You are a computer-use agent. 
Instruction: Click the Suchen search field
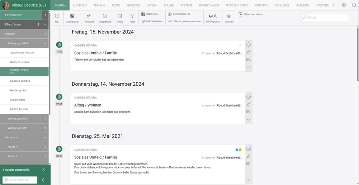(x=327, y=17)
